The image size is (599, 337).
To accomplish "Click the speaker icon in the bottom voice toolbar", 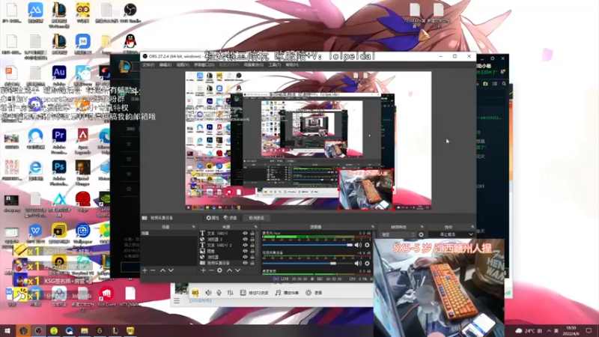I will tap(208, 293).
